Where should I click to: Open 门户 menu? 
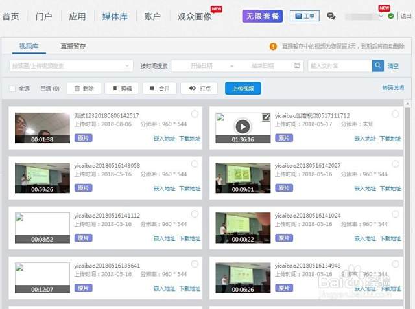(x=44, y=16)
